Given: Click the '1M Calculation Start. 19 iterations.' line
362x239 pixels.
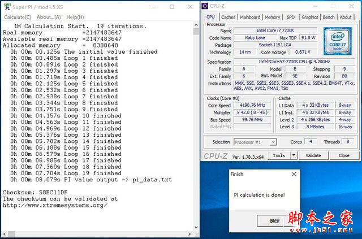Looking at the screenshot, I should 80,26.
